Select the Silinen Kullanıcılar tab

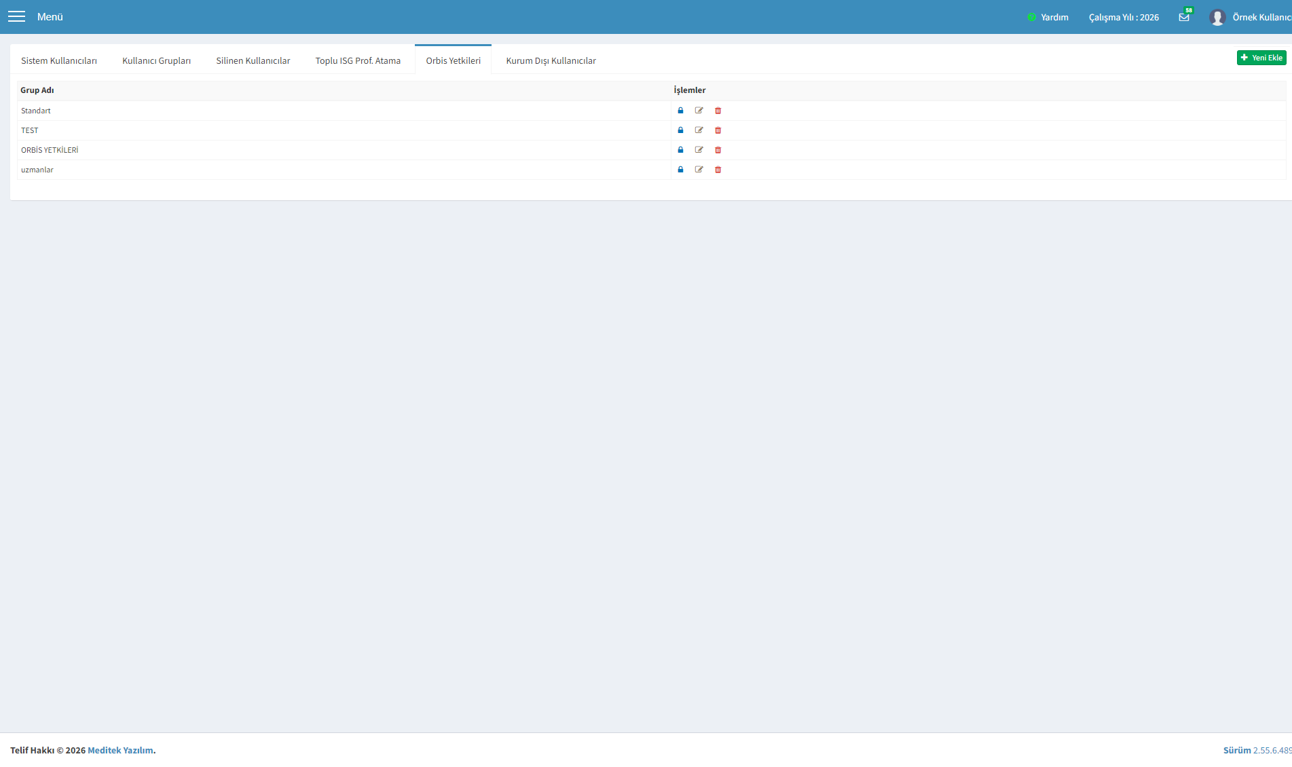click(x=253, y=60)
